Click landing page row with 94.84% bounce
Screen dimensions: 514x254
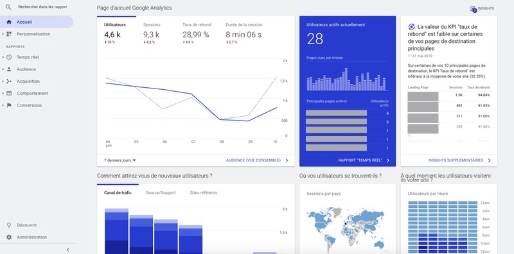coord(448,95)
